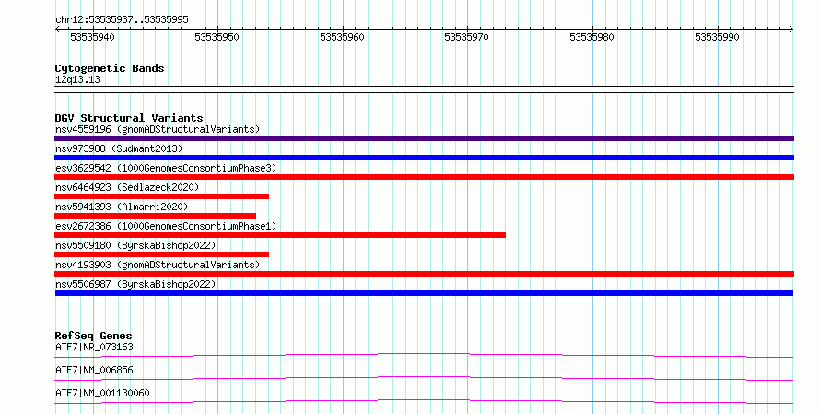The width and height of the screenshot is (820, 414).
Task: Select the ATF7 NR_073163 magenta transcript line
Action: click(x=424, y=355)
